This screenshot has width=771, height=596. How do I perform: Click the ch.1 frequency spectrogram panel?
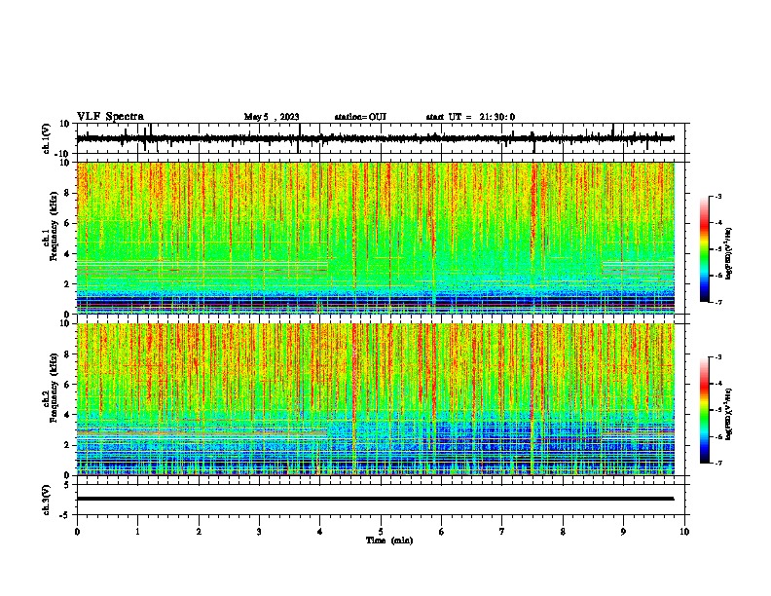pyautogui.click(x=375, y=238)
